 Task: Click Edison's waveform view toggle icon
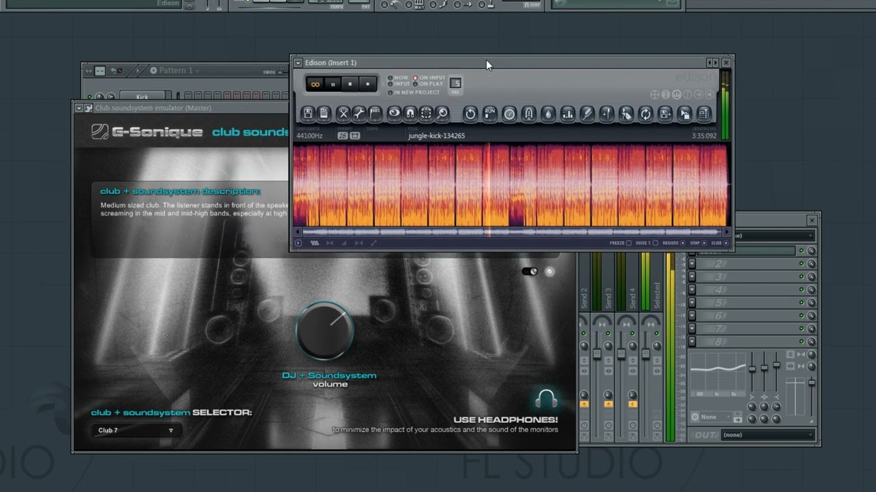[315, 243]
